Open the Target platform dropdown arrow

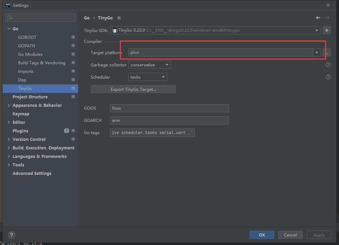[317, 52]
